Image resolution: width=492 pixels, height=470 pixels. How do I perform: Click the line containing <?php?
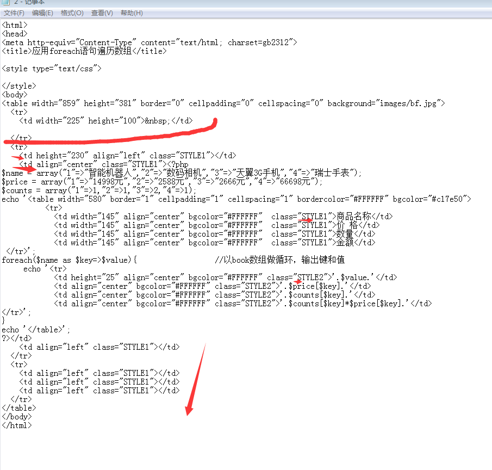[x=104, y=164]
